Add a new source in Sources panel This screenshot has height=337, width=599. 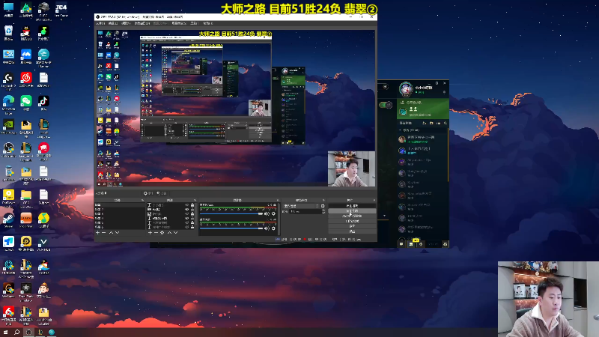[x=150, y=233]
